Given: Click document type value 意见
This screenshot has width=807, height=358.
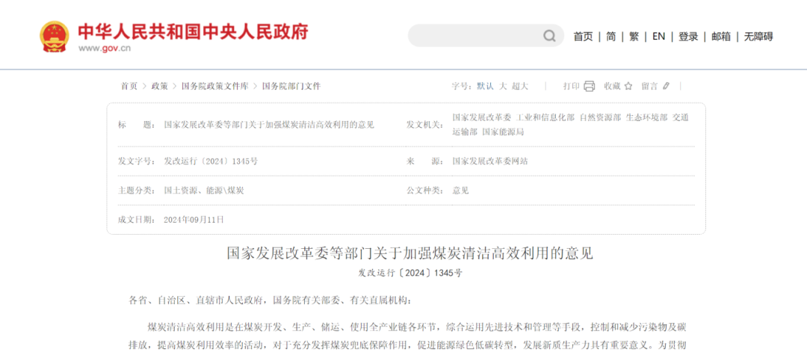Looking at the screenshot, I should (x=460, y=191).
